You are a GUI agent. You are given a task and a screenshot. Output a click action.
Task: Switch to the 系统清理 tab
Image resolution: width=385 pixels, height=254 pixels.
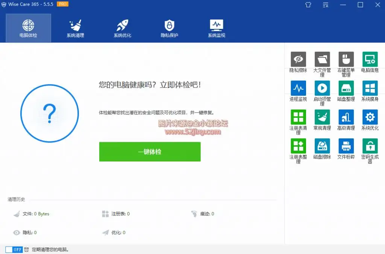click(75, 28)
